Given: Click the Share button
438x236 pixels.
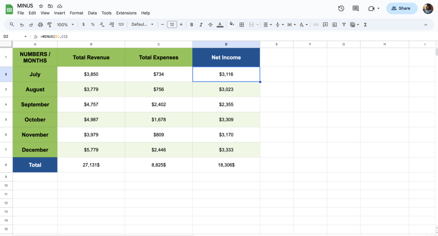Looking at the screenshot, I should [x=401, y=8].
